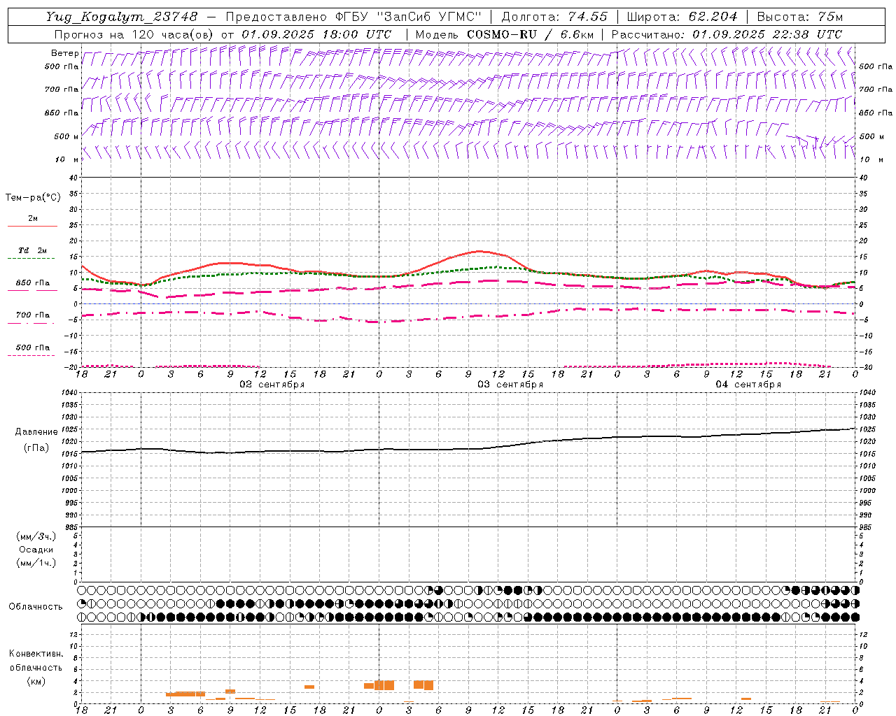Click the Рассчитано: 01.09.2025 22:38 UTC timestamp

(727, 34)
